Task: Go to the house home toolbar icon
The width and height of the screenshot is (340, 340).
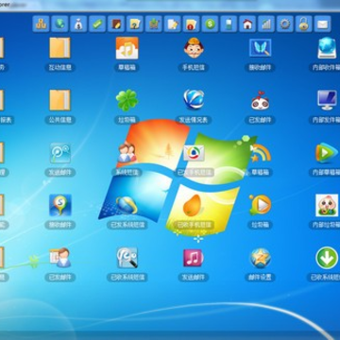Action: (247, 24)
